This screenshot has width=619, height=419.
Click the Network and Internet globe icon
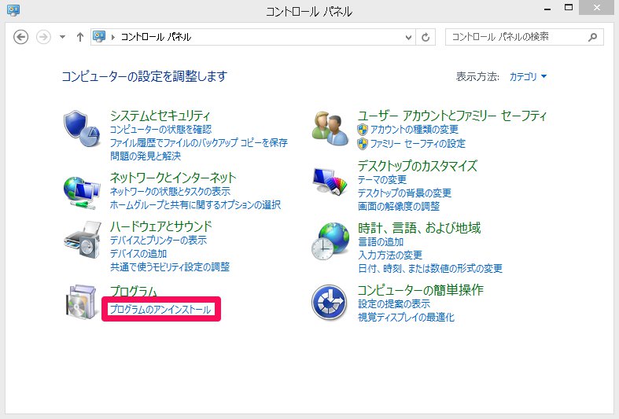pos(82,193)
